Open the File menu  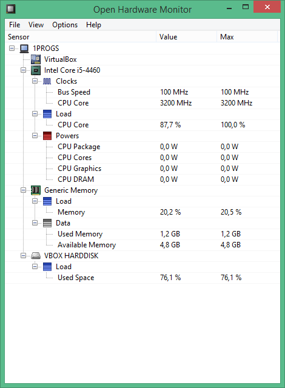[15, 25]
